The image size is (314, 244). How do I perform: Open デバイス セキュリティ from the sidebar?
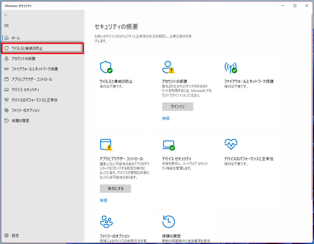[x=25, y=90]
